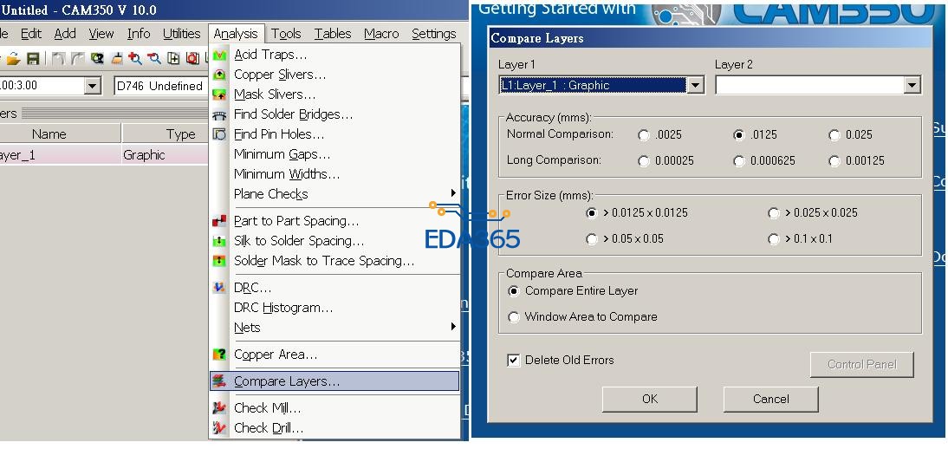This screenshot has height=449, width=948.
Task: Click the Zoom In magnifier icon
Action: coord(135,59)
